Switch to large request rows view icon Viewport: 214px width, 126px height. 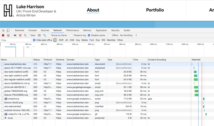[x=39, y=35]
